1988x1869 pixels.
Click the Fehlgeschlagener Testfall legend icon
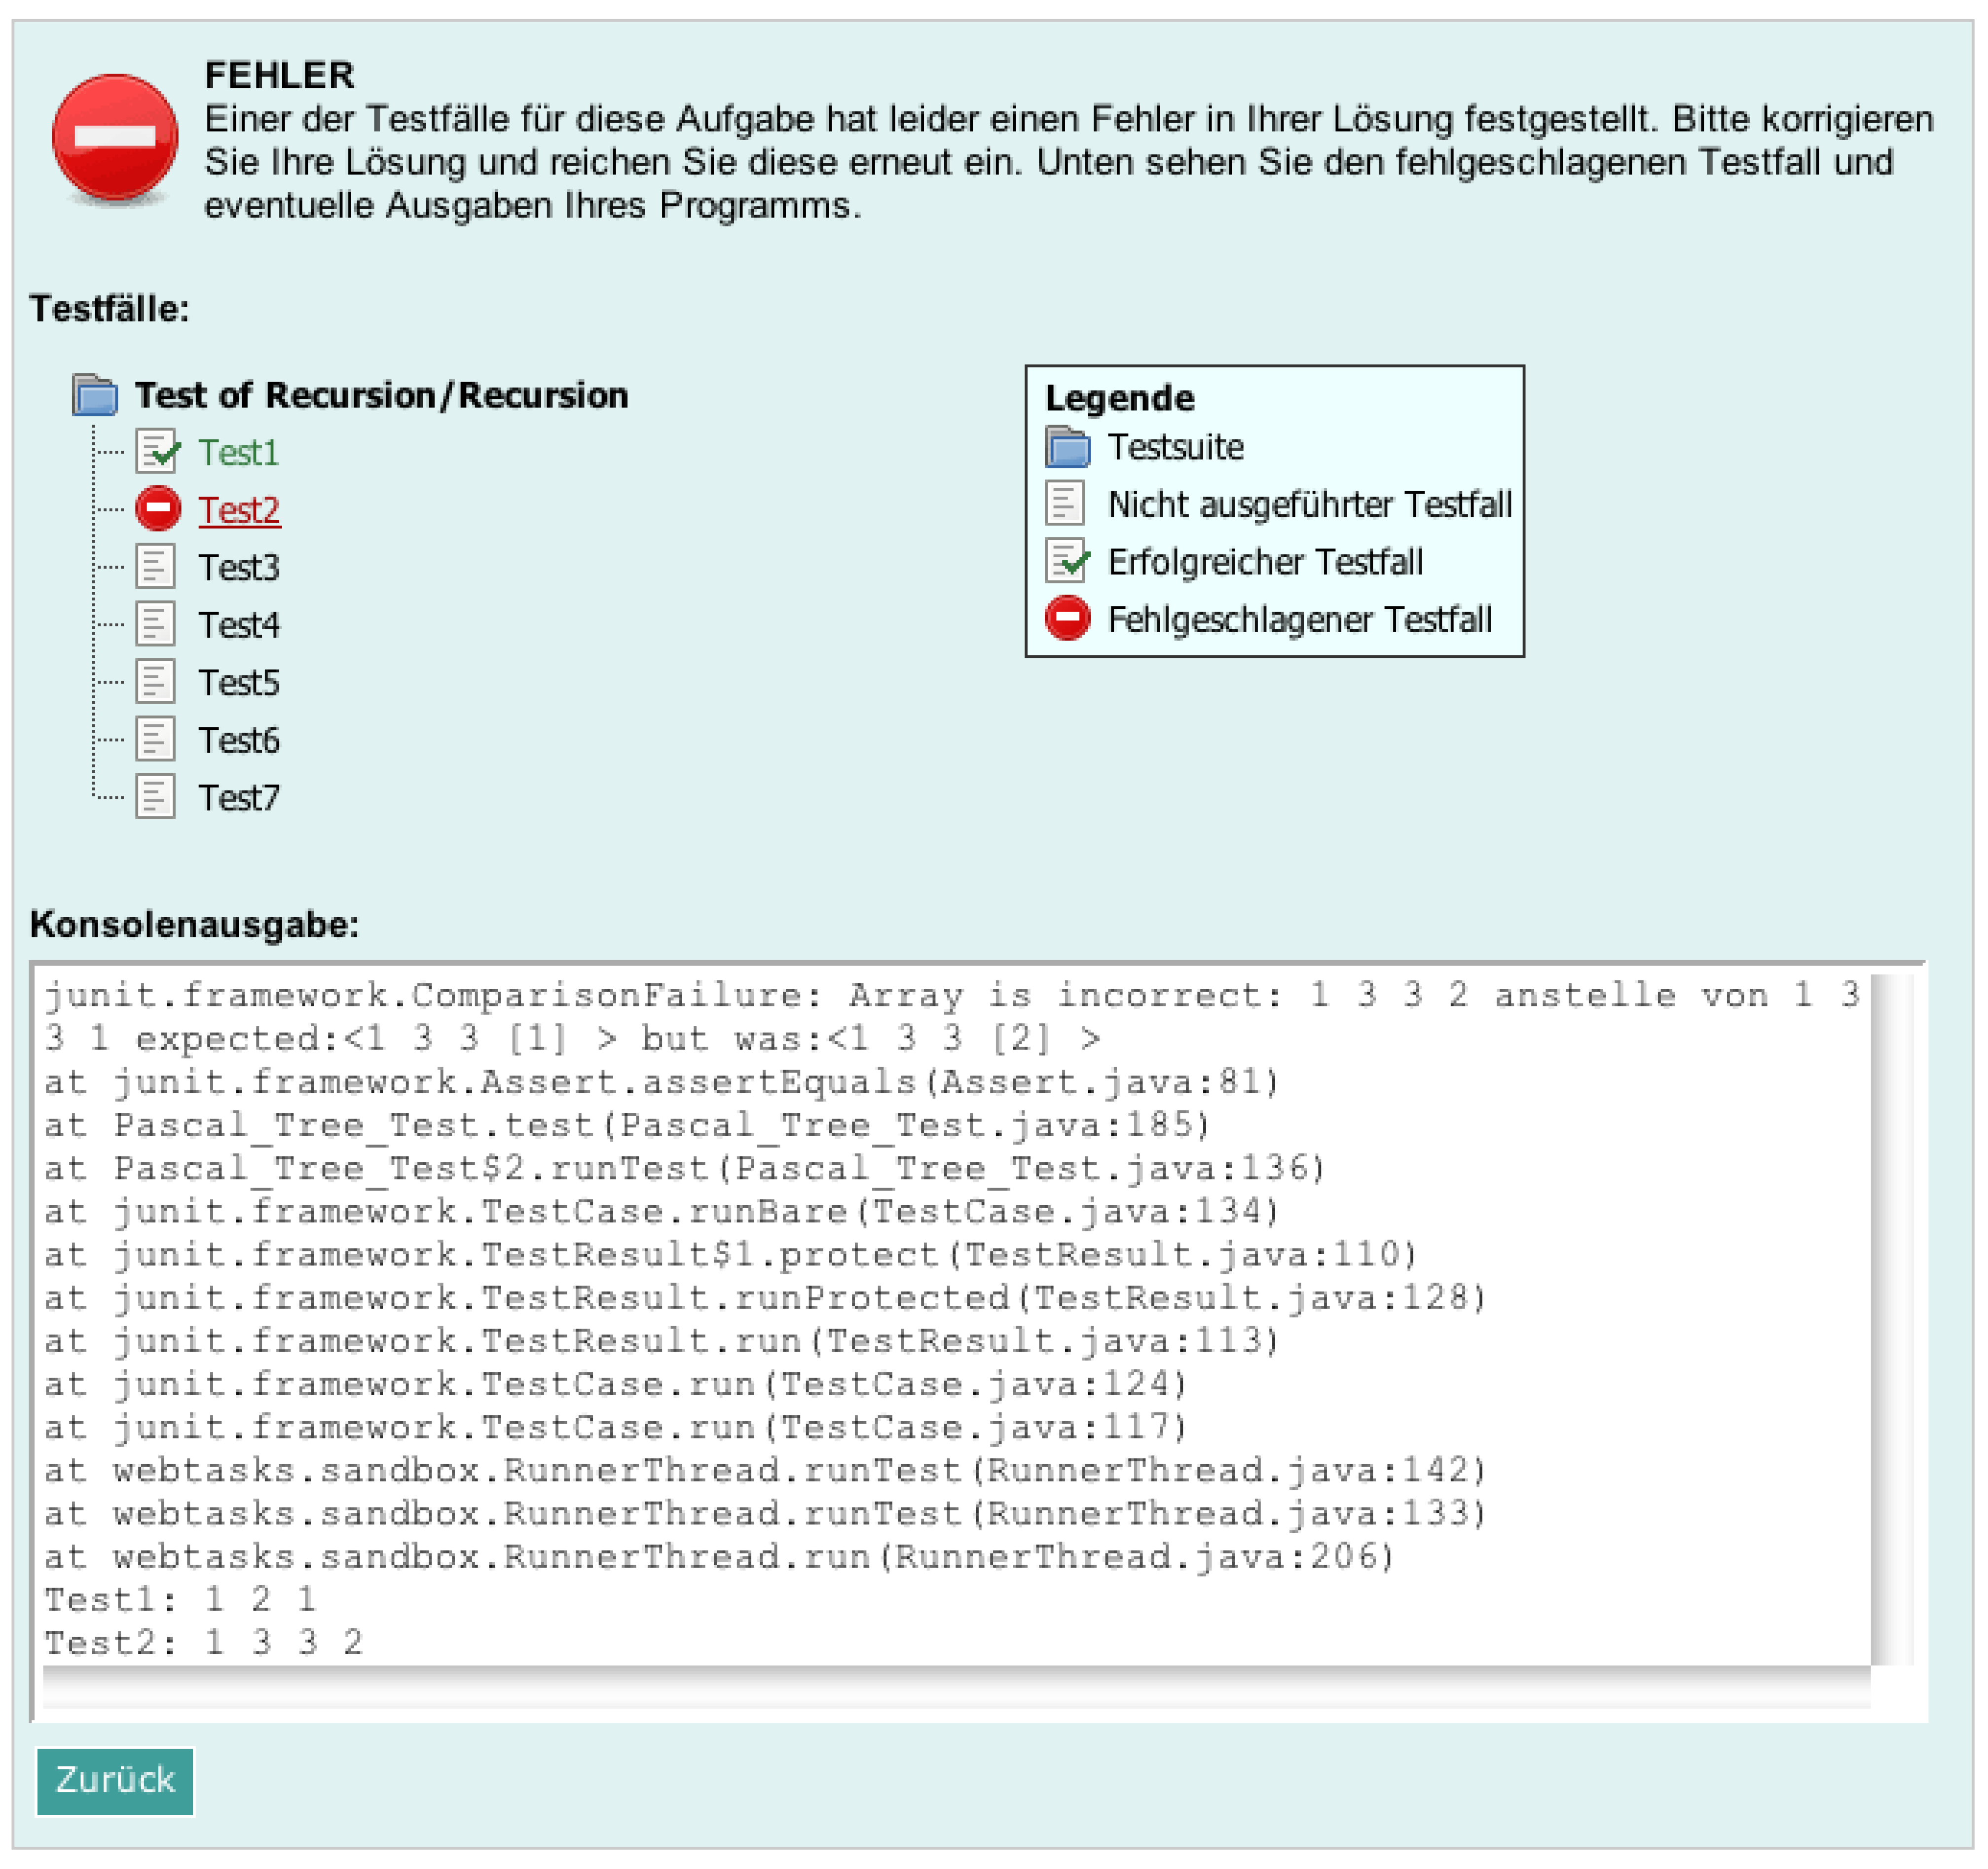(1067, 619)
